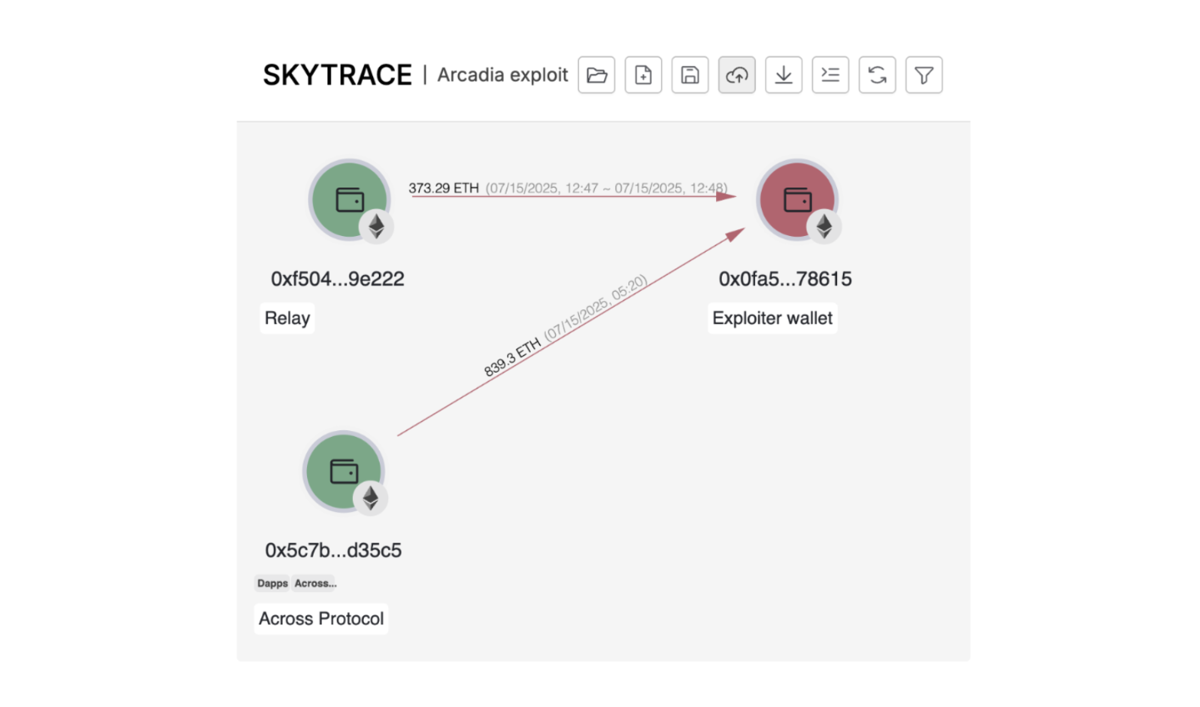Image resolution: width=1200 pixels, height=707 pixels.
Task: Click address 0x0fa5...78615
Action: [x=785, y=278]
